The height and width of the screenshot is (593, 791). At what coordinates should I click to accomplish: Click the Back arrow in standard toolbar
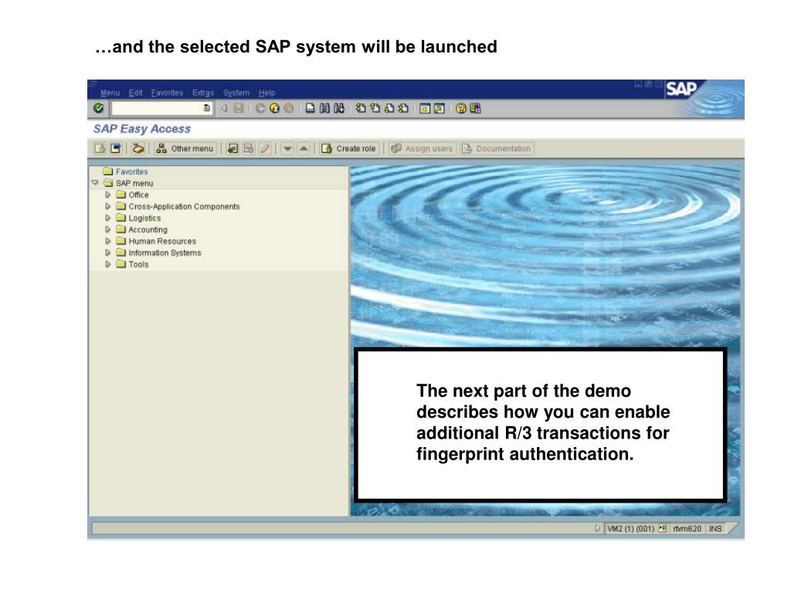pos(225,108)
